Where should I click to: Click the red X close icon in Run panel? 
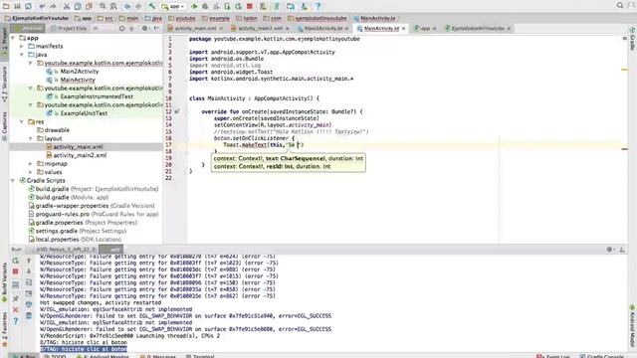(16, 310)
